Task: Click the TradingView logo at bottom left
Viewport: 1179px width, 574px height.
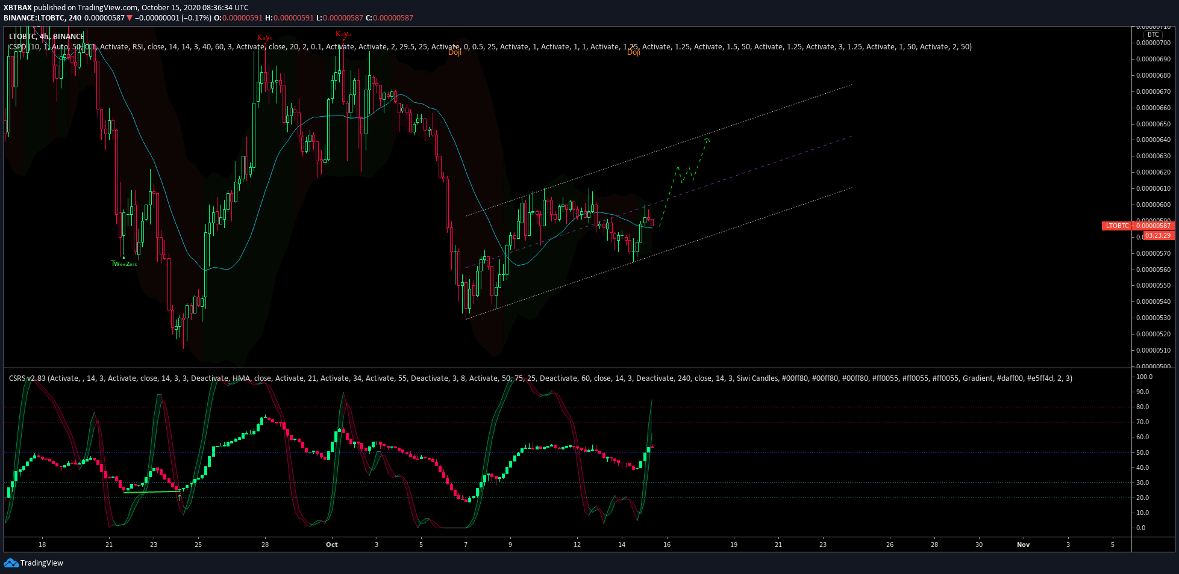Action: 33,563
